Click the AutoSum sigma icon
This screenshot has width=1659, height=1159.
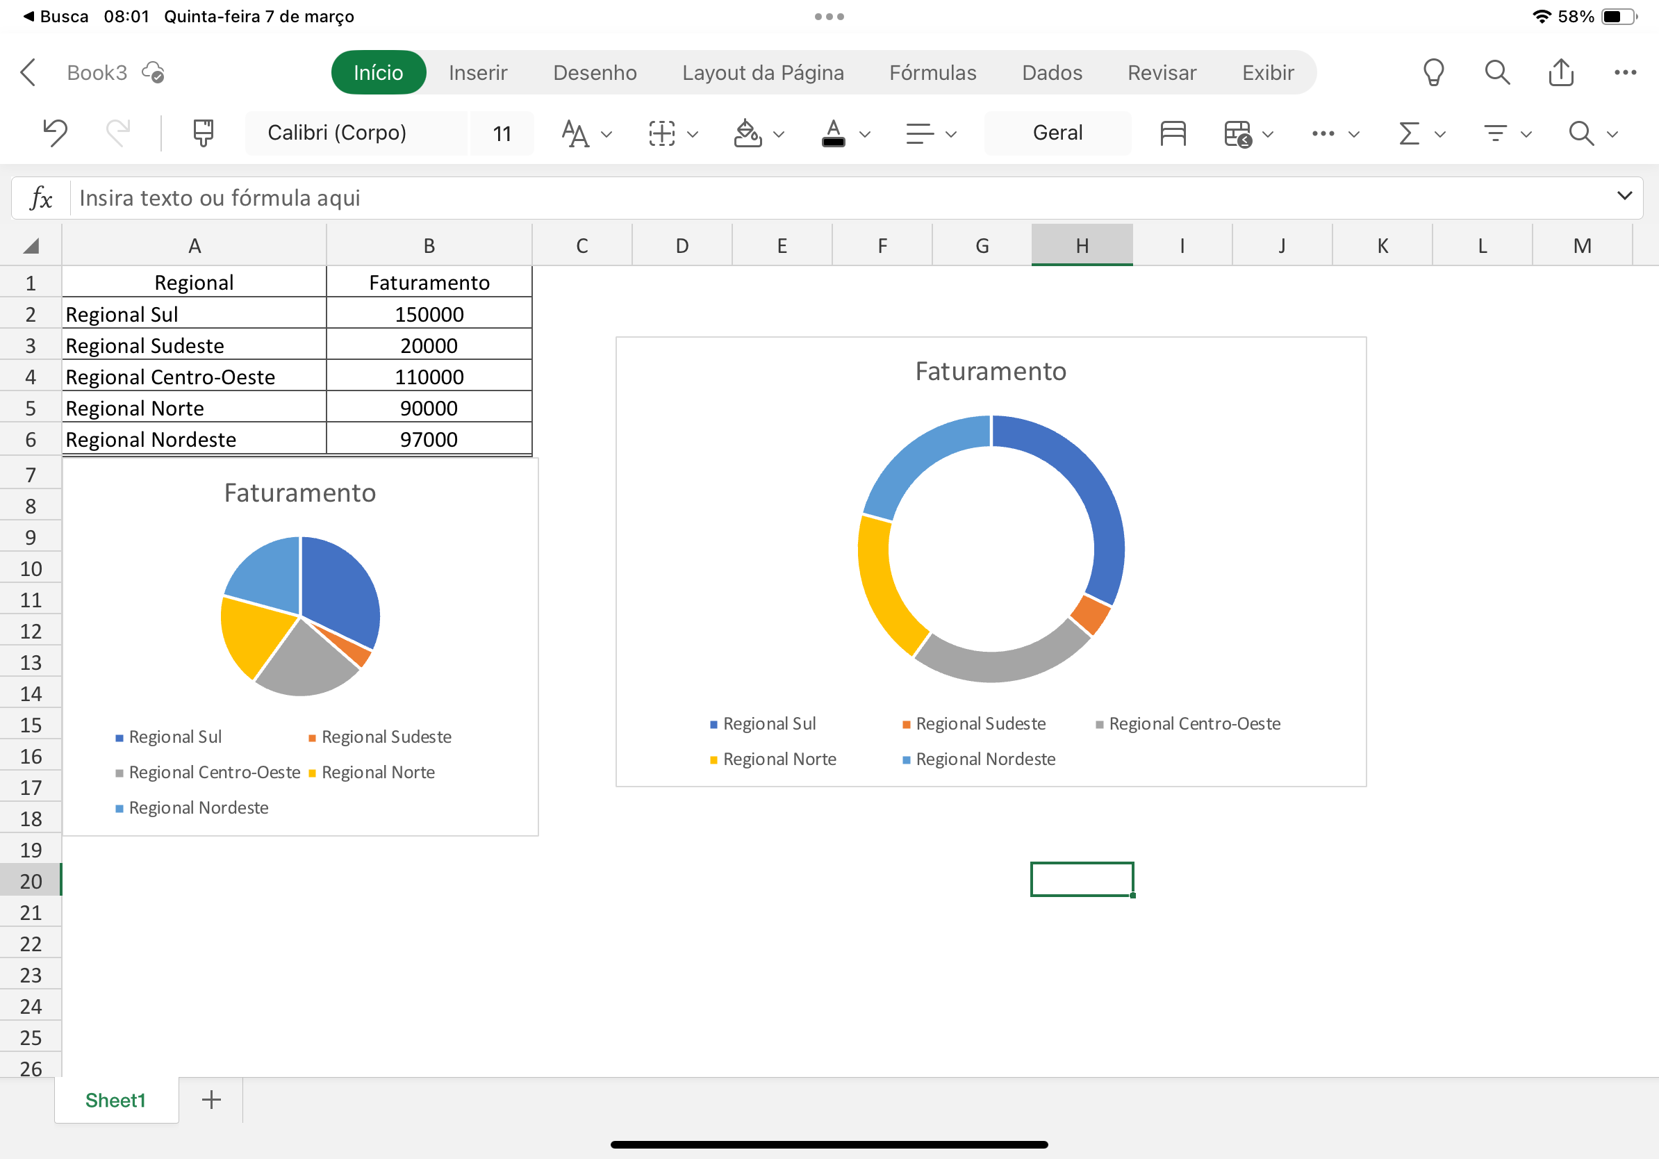[x=1406, y=133]
